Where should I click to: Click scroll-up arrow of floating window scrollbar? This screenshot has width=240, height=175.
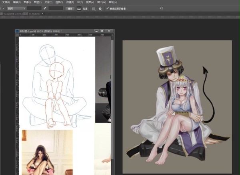tap(112, 35)
